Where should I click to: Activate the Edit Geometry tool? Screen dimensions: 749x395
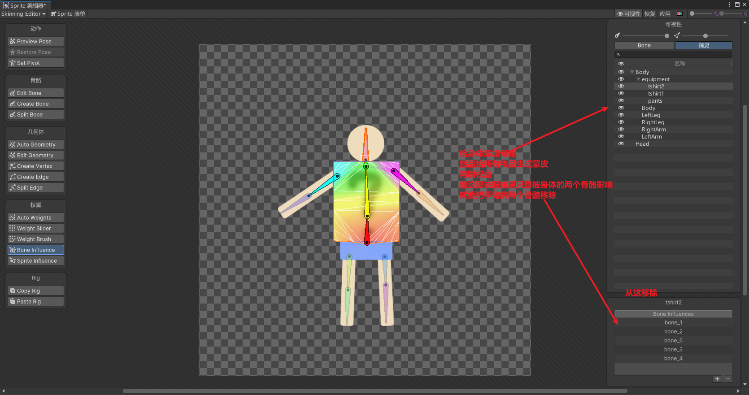(x=36, y=155)
